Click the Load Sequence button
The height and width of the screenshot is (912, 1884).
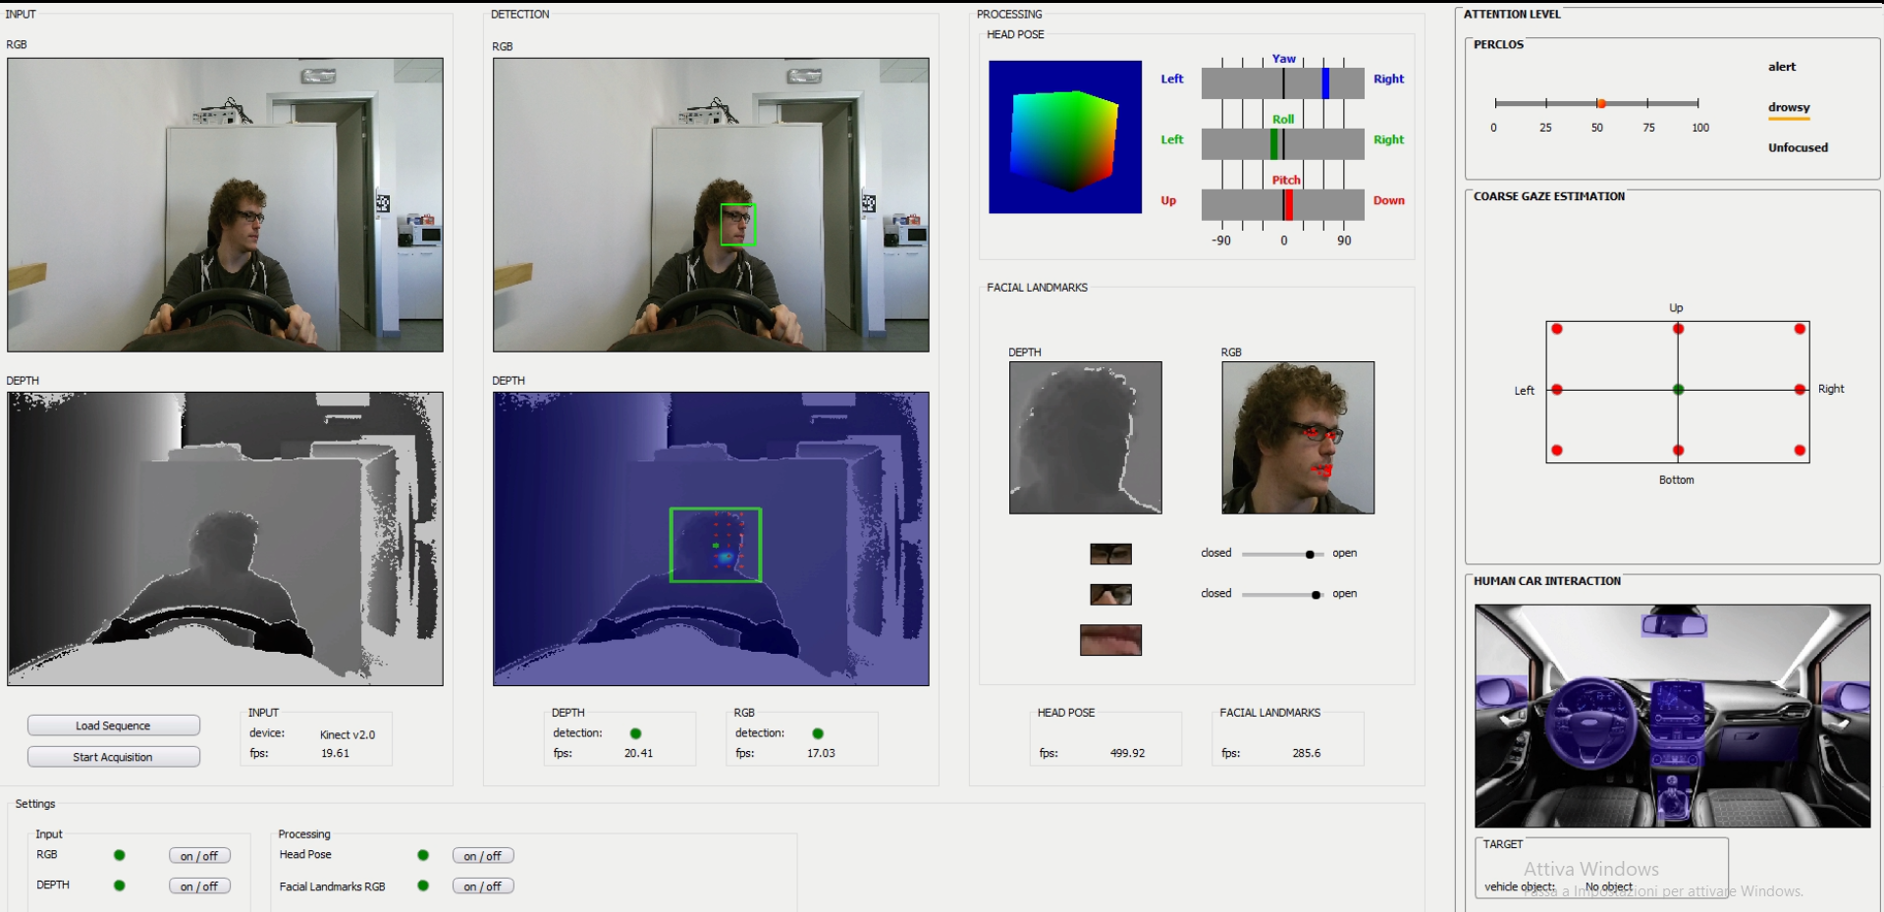click(x=113, y=725)
